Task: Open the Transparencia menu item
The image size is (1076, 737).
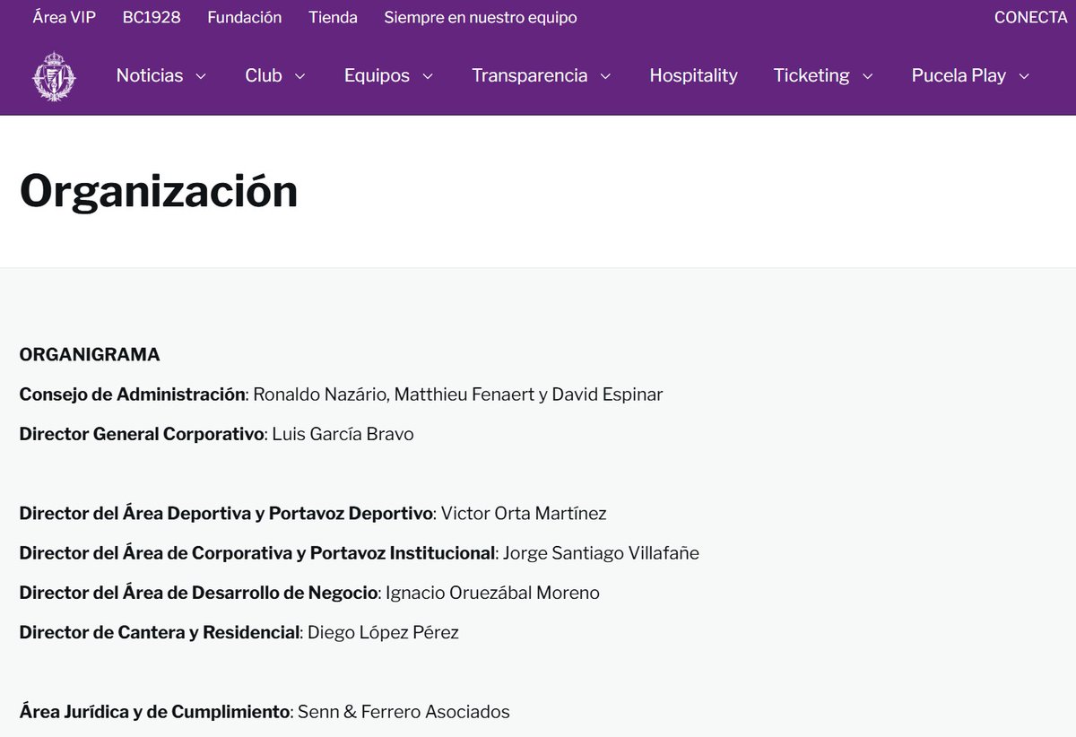Action: [x=530, y=76]
